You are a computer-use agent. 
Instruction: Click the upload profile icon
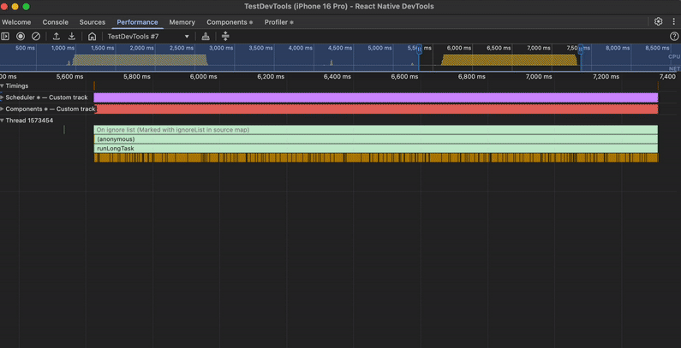(x=57, y=37)
